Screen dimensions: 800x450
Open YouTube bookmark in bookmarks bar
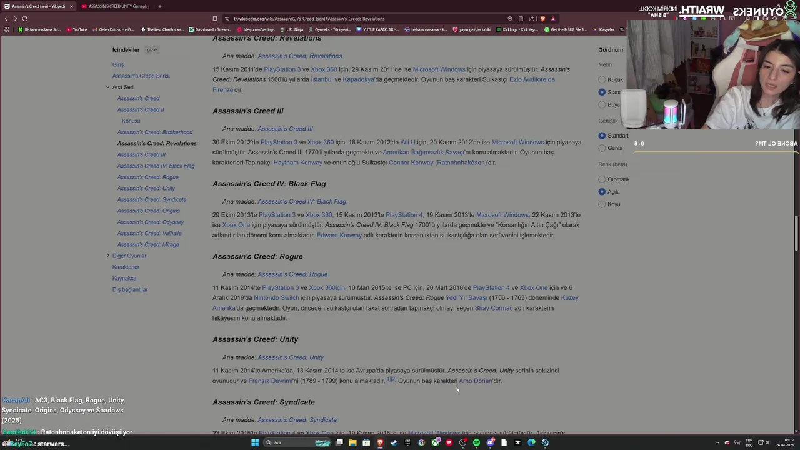77,29
